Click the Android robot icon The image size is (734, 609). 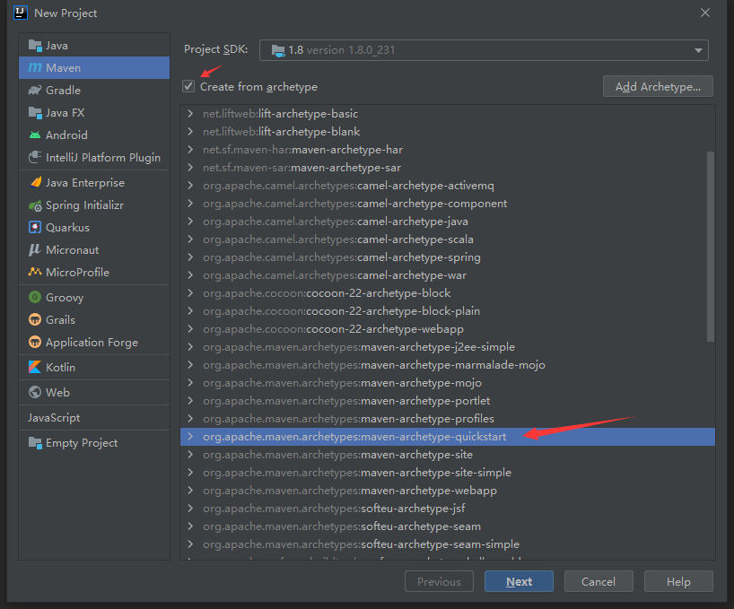click(35, 135)
